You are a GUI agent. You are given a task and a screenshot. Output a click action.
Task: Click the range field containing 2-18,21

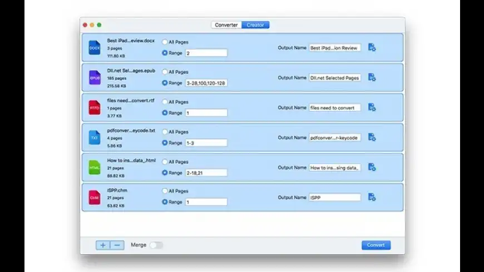coord(206,173)
